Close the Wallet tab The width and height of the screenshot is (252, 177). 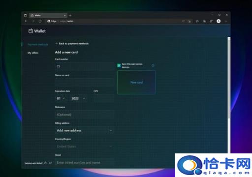[65, 16]
